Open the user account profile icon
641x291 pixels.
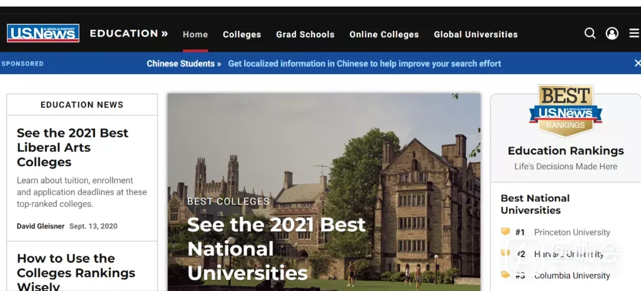point(612,33)
